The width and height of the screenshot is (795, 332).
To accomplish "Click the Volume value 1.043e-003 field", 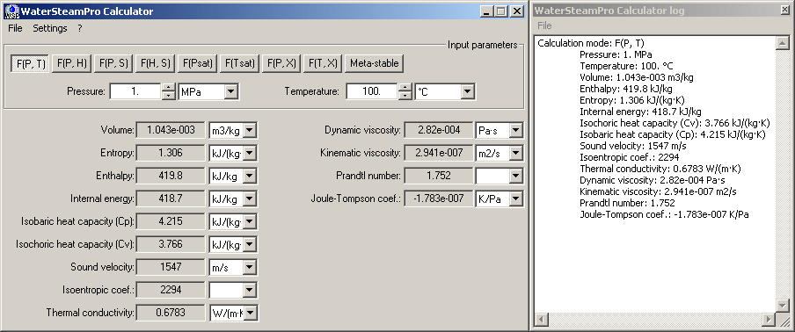I will coord(171,130).
